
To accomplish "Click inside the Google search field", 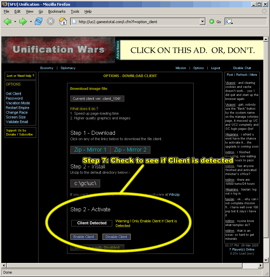I will [x=250, y=22].
